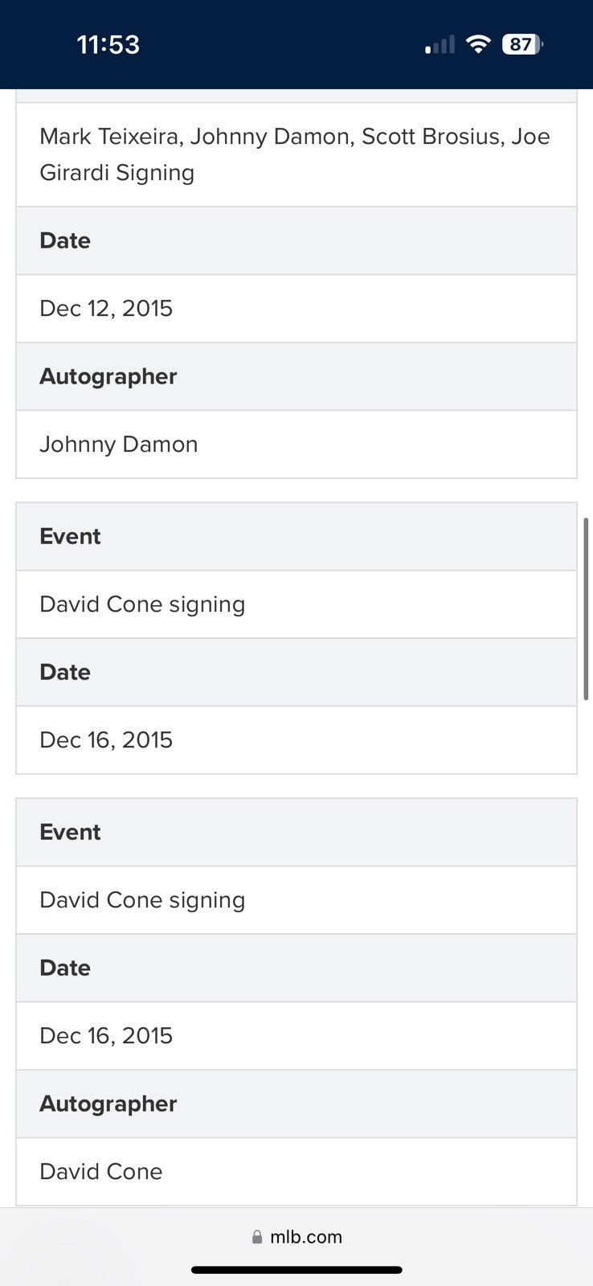Tap the Date header above the first Dec 16, 2015
This screenshot has width=593, height=1286.
pyautogui.click(x=65, y=673)
